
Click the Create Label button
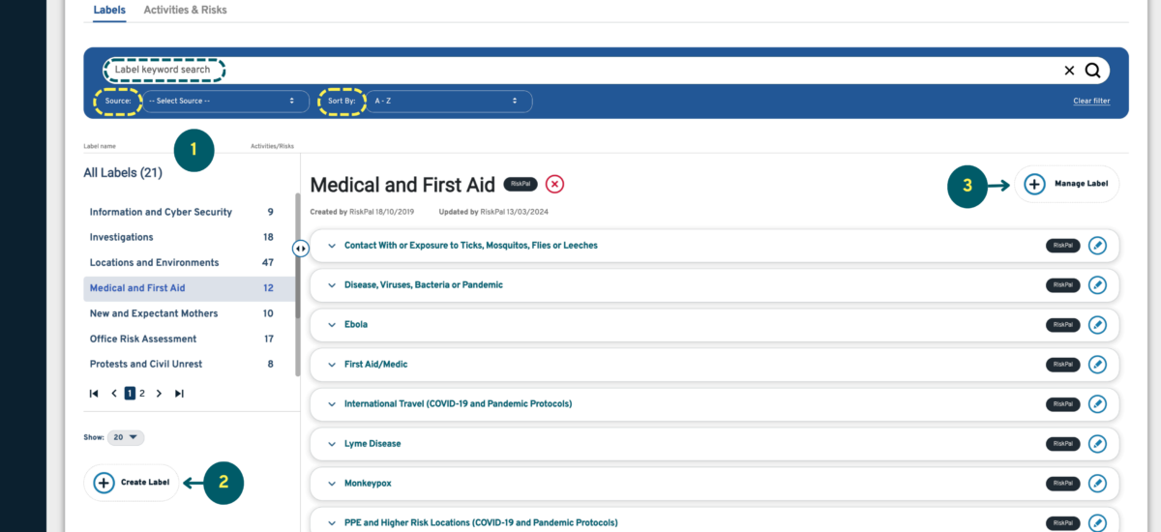click(x=133, y=483)
